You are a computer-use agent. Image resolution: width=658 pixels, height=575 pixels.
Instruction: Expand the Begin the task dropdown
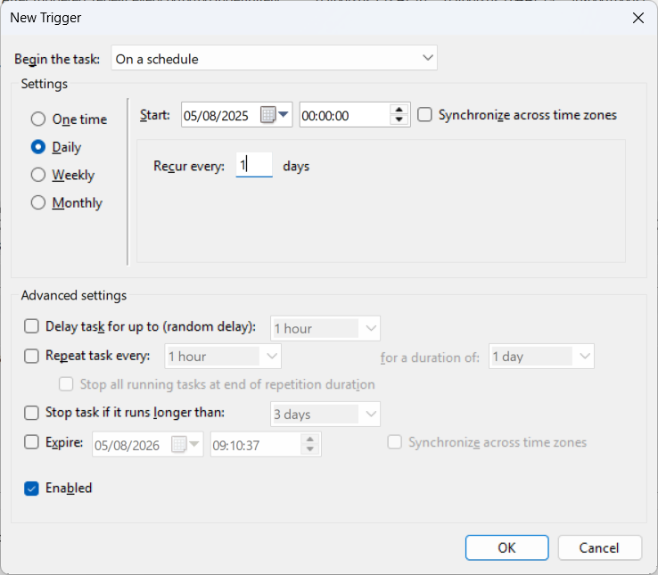(275, 59)
